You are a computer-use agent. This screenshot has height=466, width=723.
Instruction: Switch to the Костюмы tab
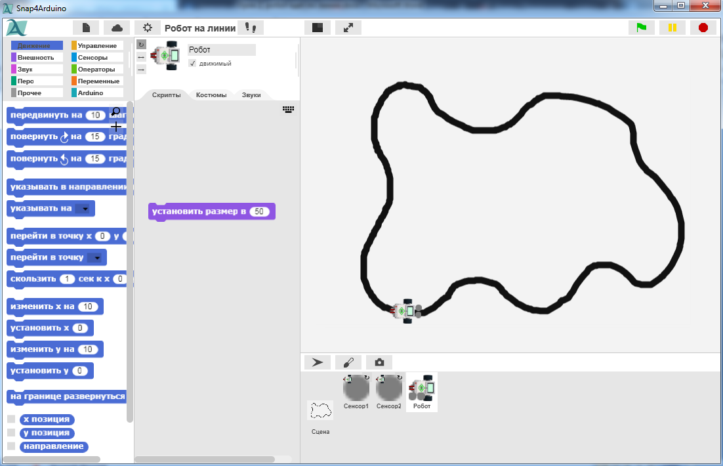(211, 95)
